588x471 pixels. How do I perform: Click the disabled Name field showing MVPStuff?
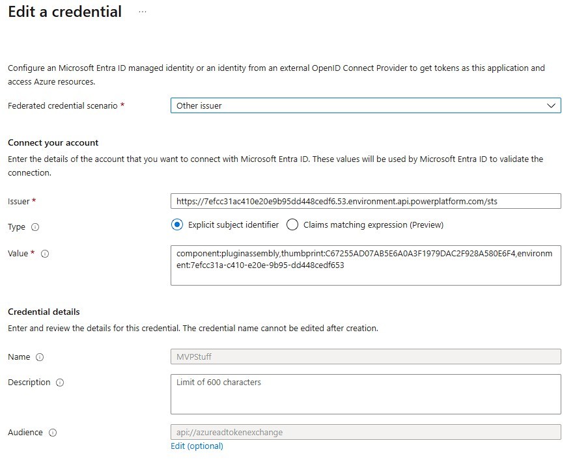(x=365, y=357)
